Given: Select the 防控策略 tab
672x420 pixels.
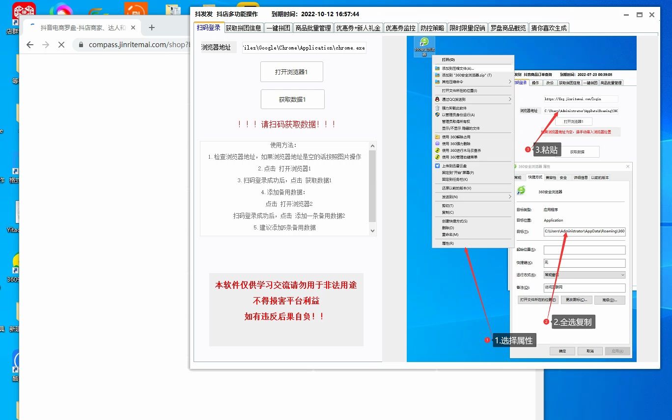Looking at the screenshot, I should click(x=433, y=28).
